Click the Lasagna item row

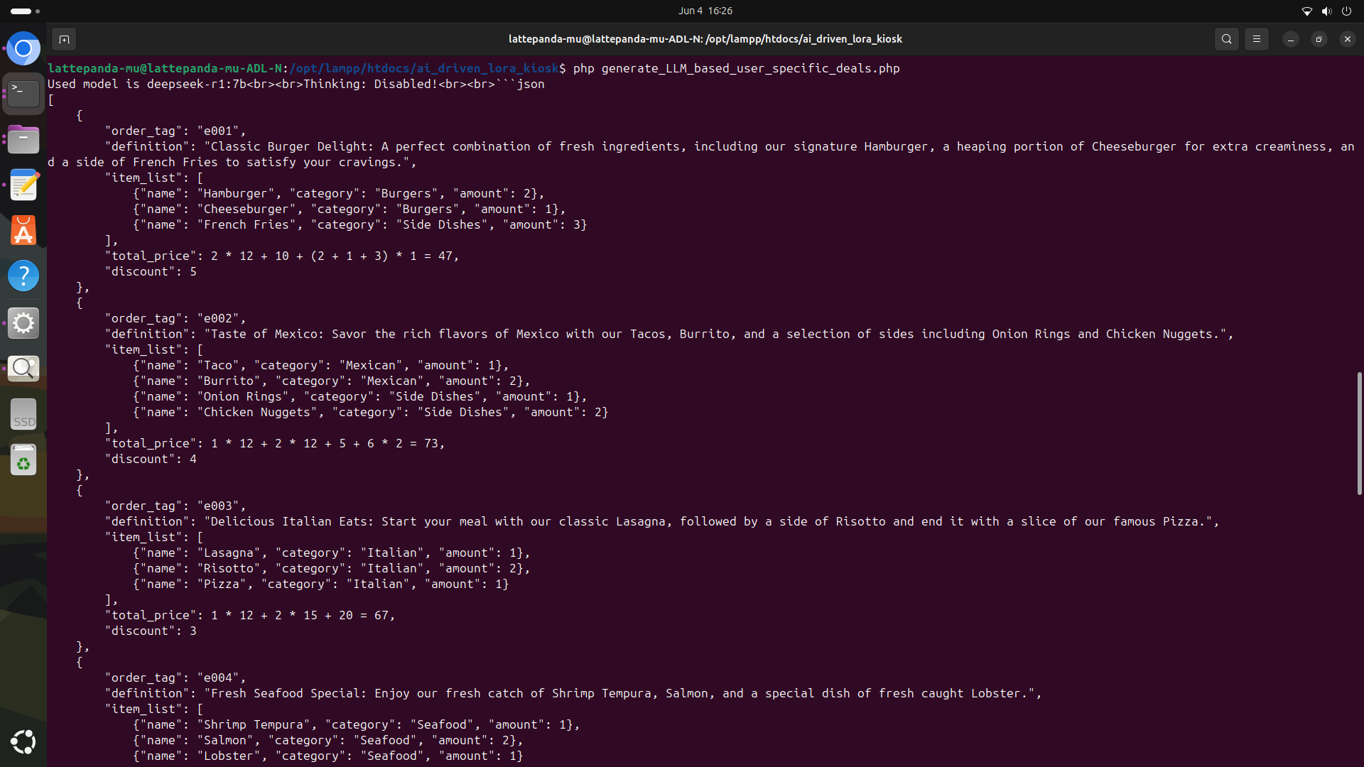[331, 553]
